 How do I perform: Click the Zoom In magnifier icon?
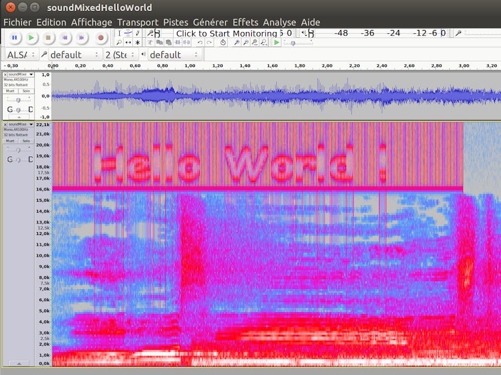coord(237,42)
